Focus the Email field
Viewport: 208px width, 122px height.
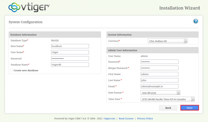coord(159,86)
